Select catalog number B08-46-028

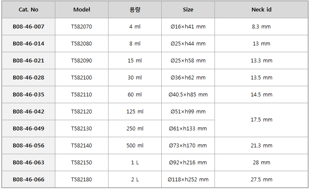(29, 77)
